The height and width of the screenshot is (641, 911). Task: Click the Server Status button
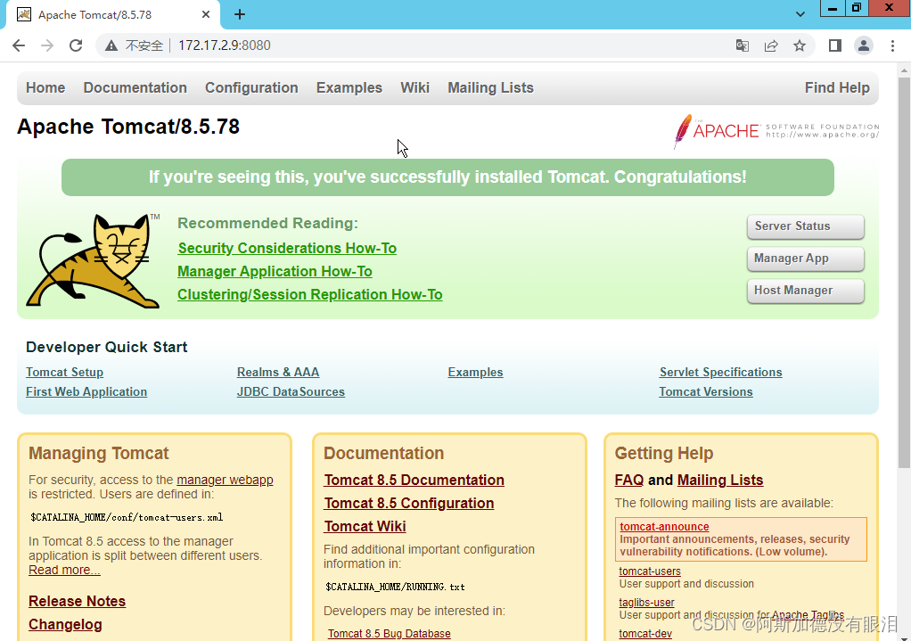click(805, 226)
